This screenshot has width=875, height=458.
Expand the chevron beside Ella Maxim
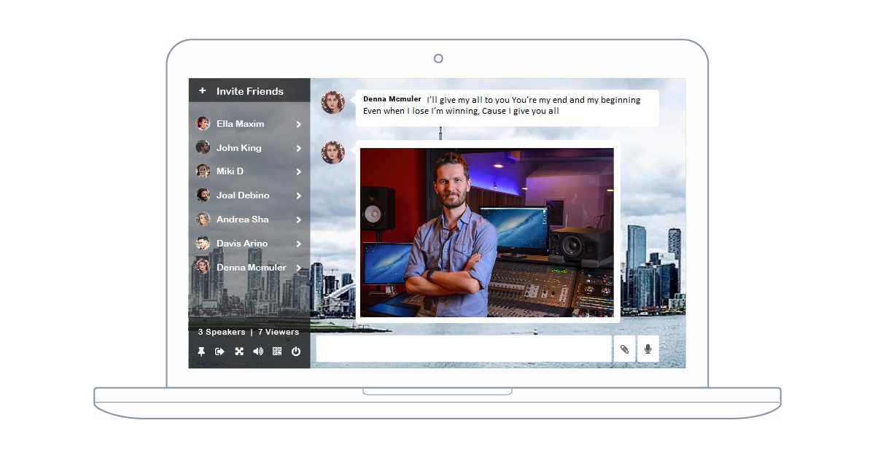coord(298,125)
